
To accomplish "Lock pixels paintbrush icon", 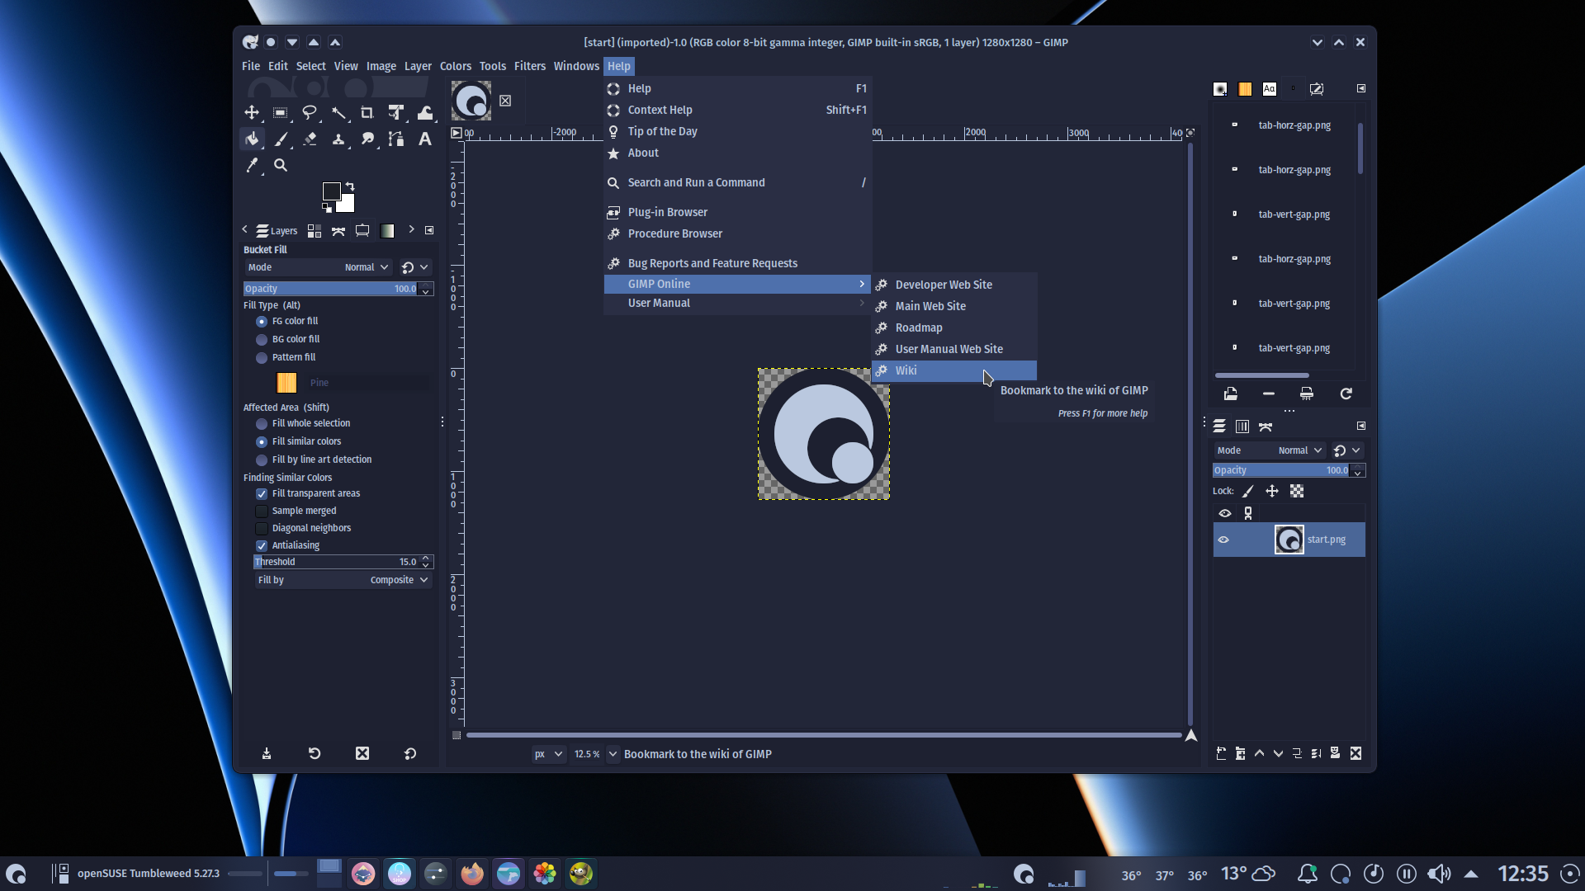I will pyautogui.click(x=1247, y=491).
